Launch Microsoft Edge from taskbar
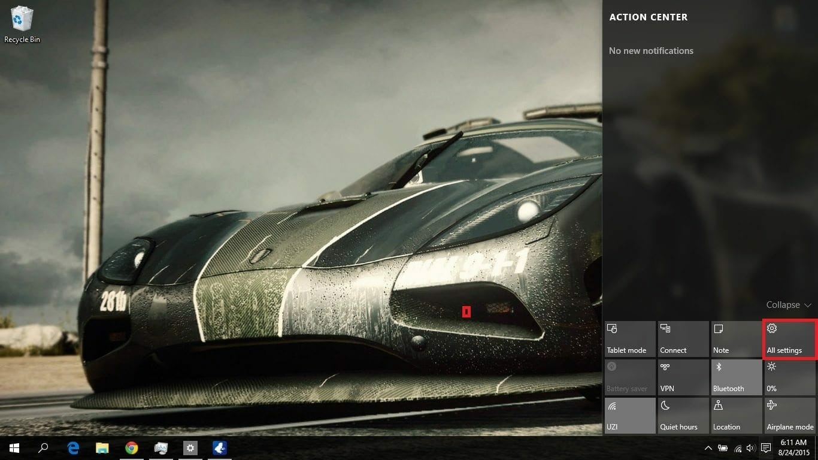 click(73, 448)
